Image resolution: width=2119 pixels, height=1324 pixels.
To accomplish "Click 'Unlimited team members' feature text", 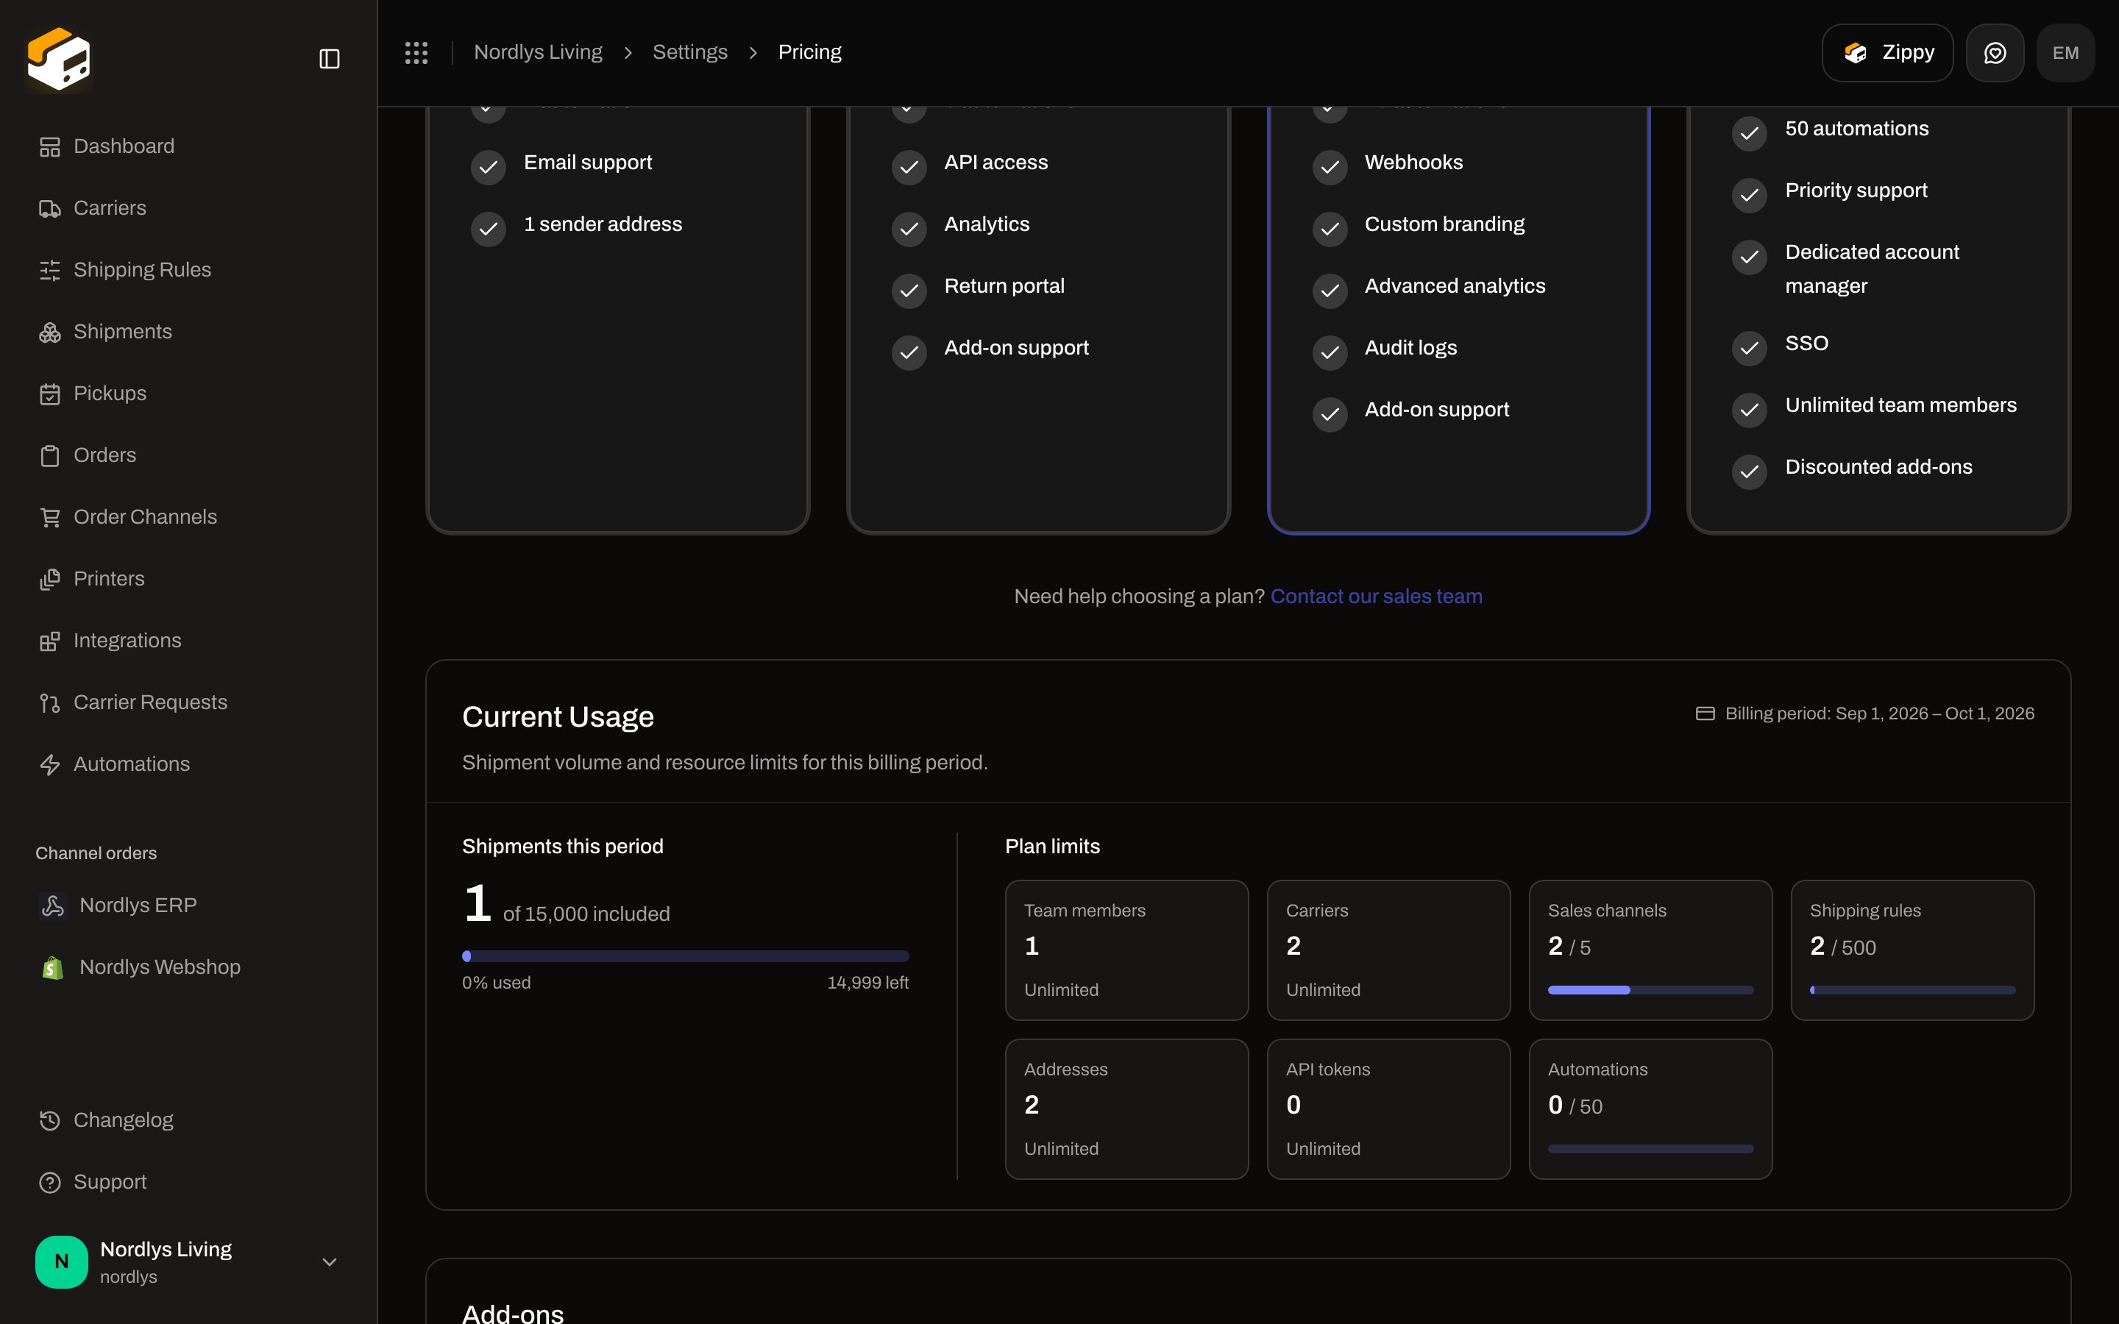I will 1901,405.
